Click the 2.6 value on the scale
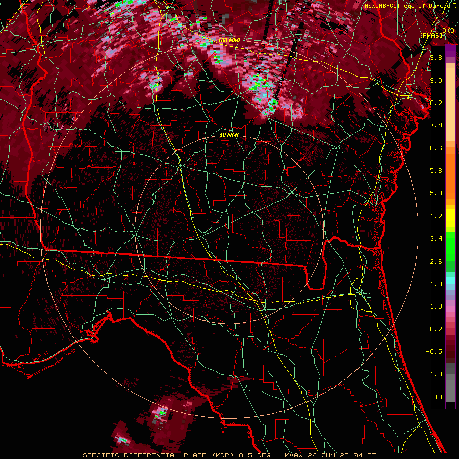The height and width of the screenshot is (459, 459). point(436,262)
